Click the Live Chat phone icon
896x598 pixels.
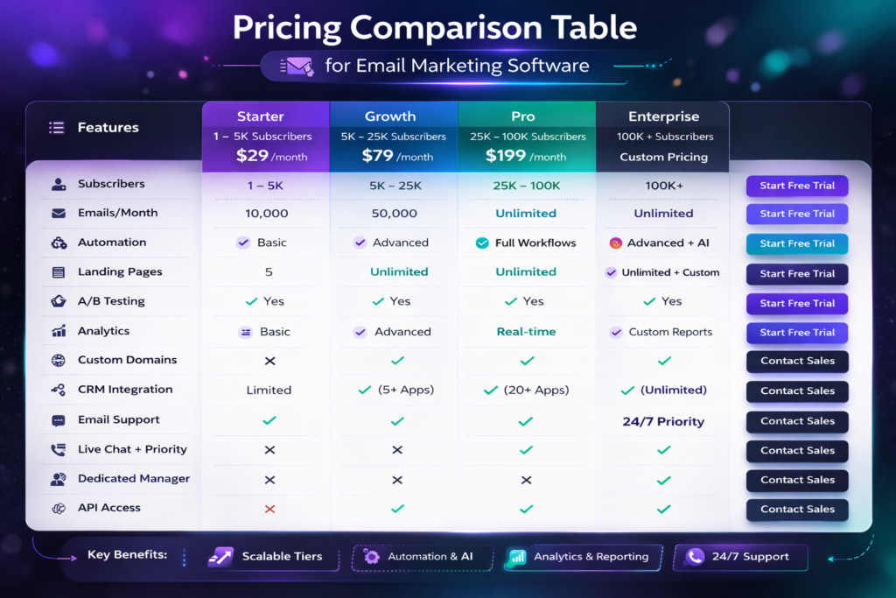tap(59, 450)
